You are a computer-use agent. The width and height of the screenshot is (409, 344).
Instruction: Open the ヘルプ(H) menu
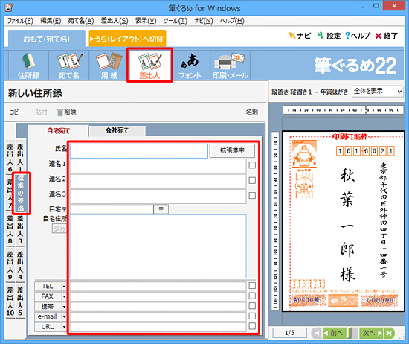point(232,21)
